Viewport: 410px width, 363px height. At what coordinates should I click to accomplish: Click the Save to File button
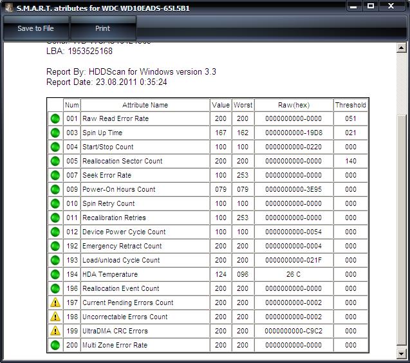(x=35, y=28)
